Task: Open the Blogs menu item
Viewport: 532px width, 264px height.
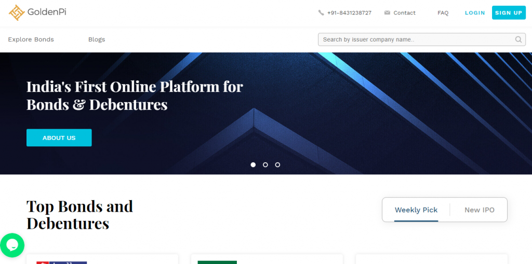Action: point(97,39)
